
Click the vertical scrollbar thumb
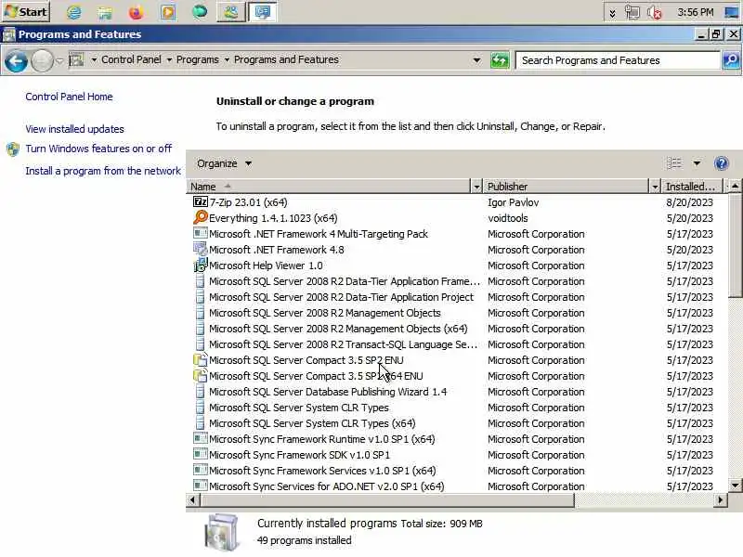(x=735, y=246)
